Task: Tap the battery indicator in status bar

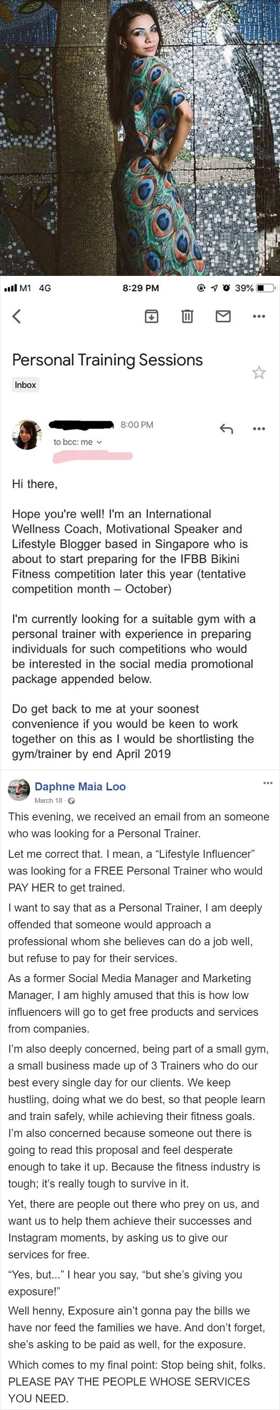Action: 266,288
